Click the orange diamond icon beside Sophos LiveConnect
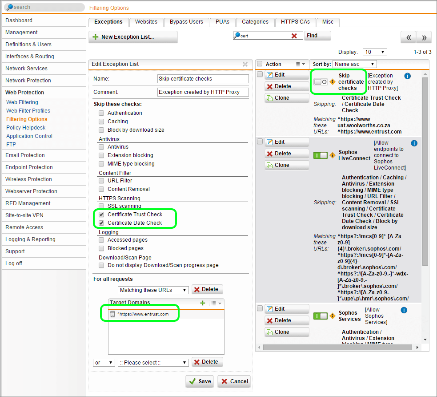Screen dimensions: 437x397 332,155
